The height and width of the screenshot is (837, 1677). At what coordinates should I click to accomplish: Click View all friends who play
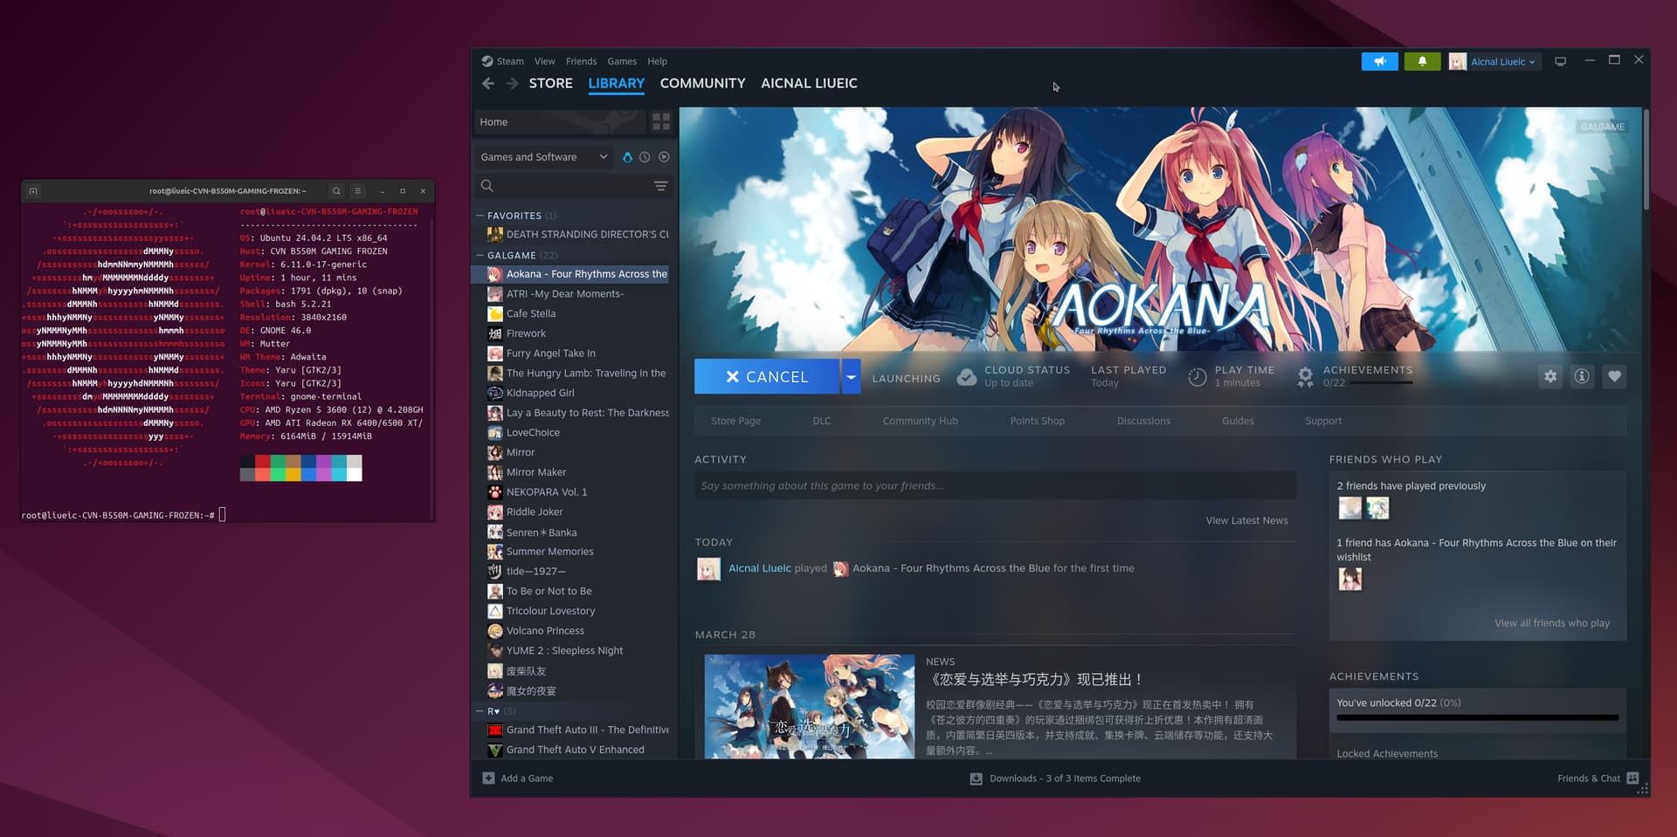pos(1552,623)
